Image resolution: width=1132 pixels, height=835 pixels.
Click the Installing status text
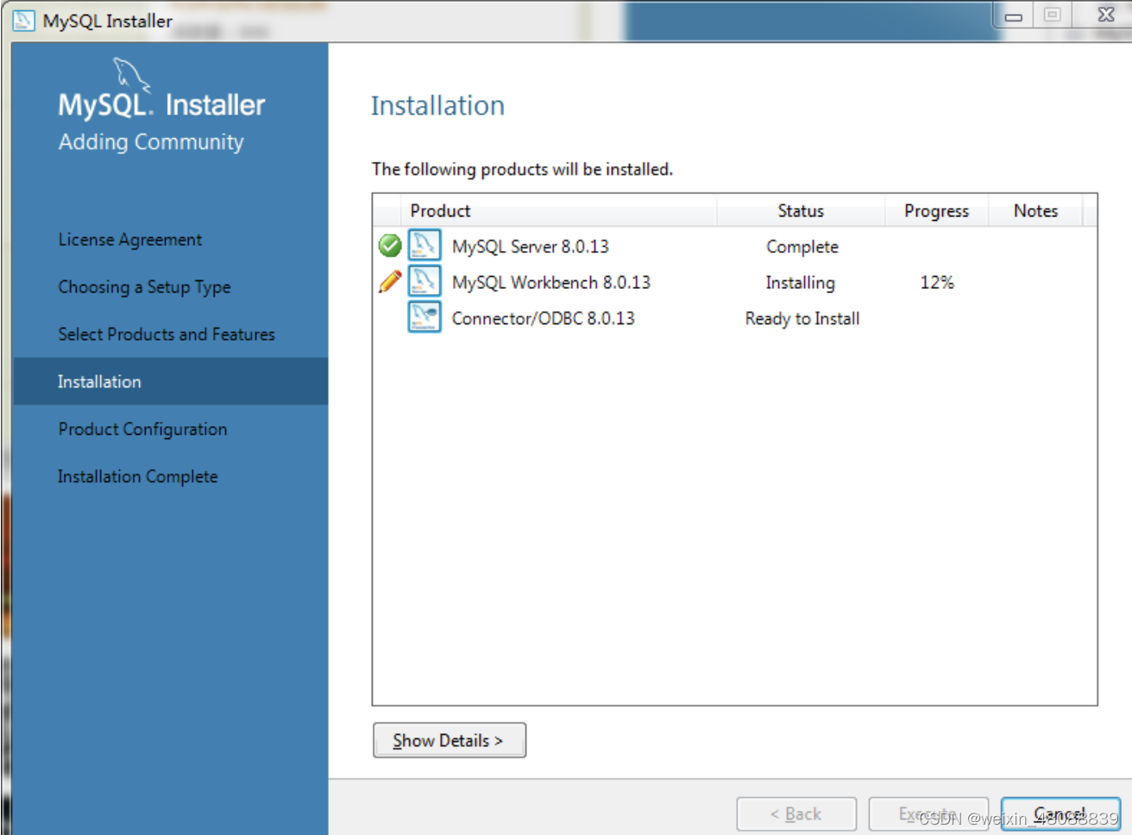801,283
